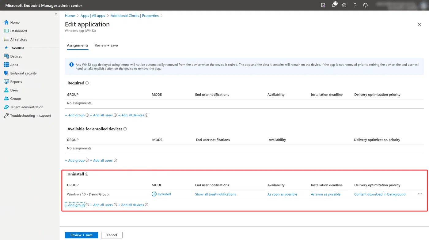Go to Additional Clocks | Properties breadcrumb
This screenshot has width=429, height=240.
(x=135, y=16)
